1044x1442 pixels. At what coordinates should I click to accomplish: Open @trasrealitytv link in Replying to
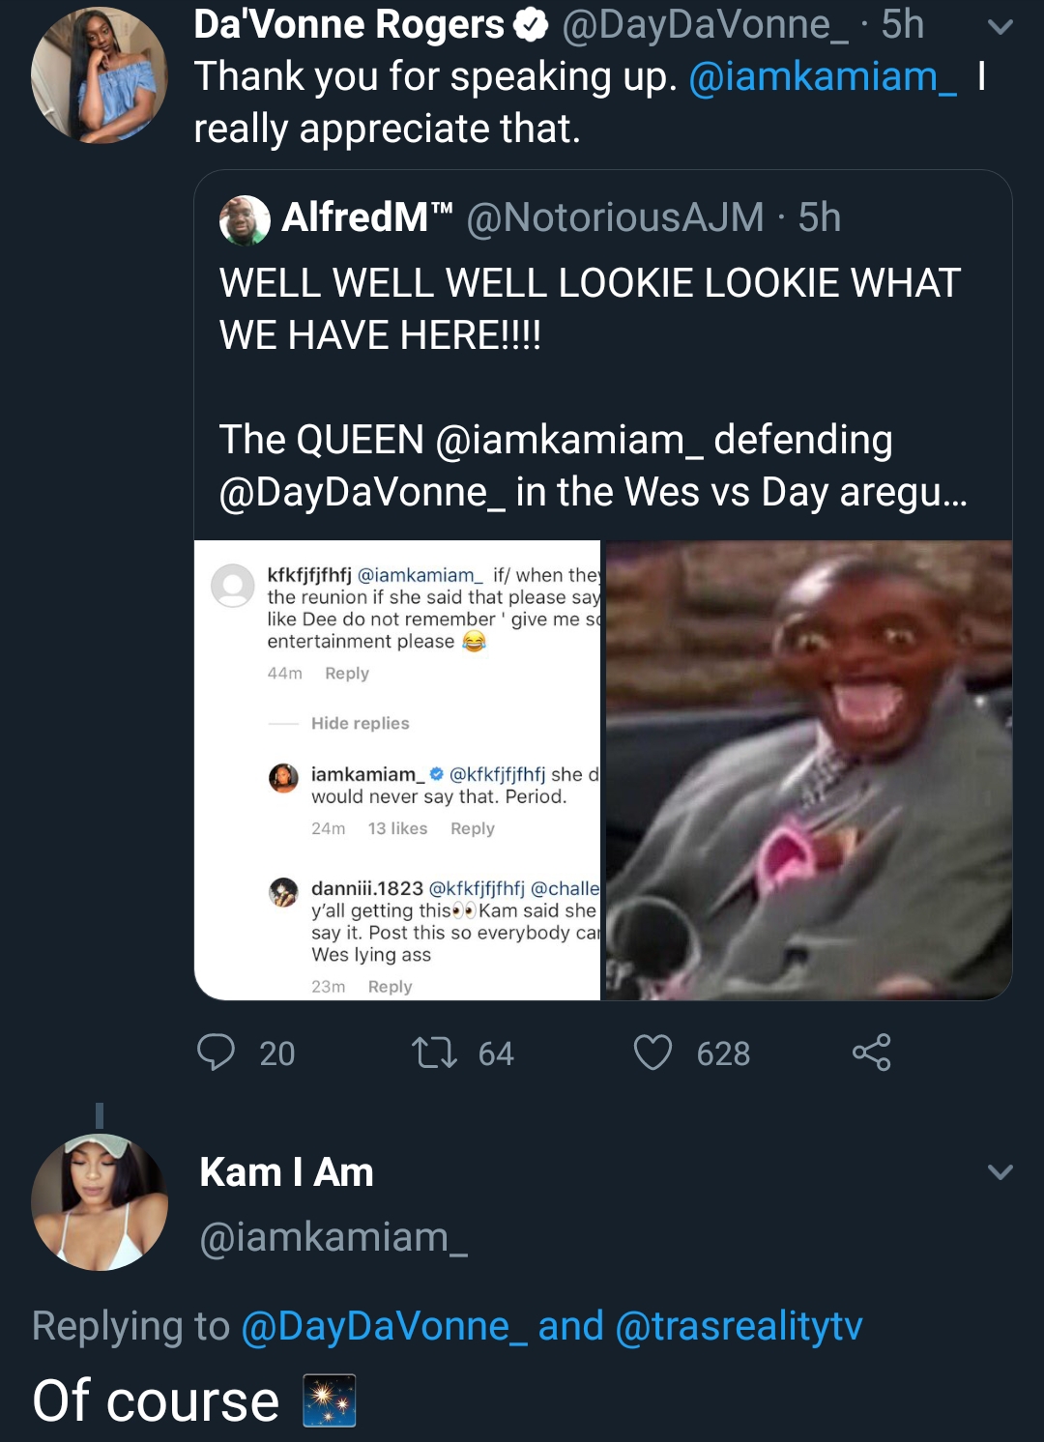pos(739,1326)
